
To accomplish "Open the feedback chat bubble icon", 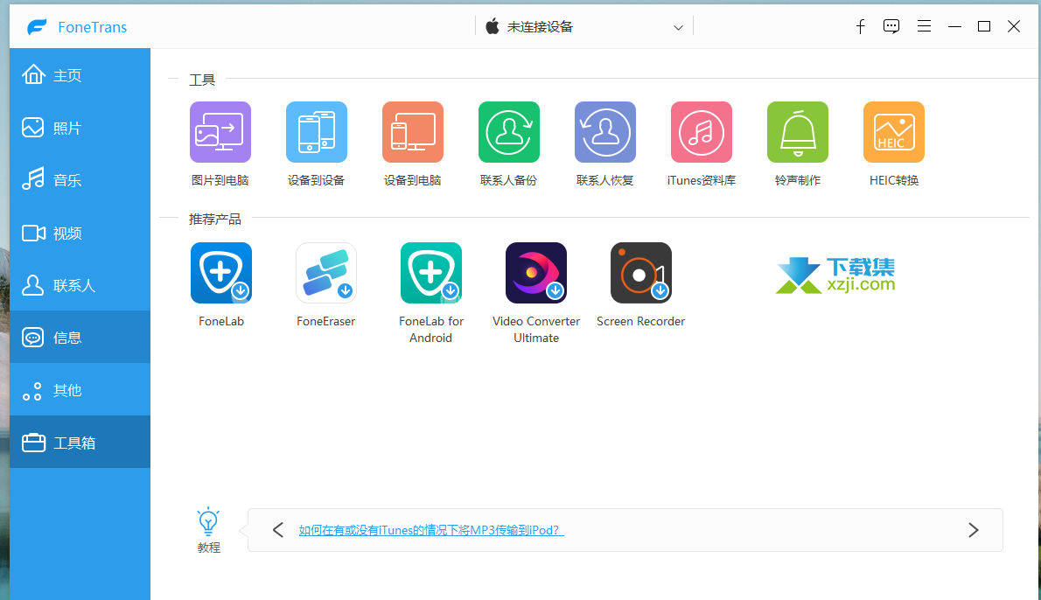I will 891,26.
